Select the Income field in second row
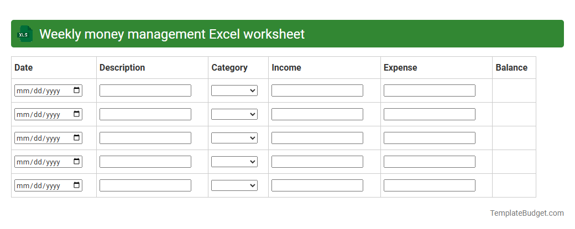 317,114
